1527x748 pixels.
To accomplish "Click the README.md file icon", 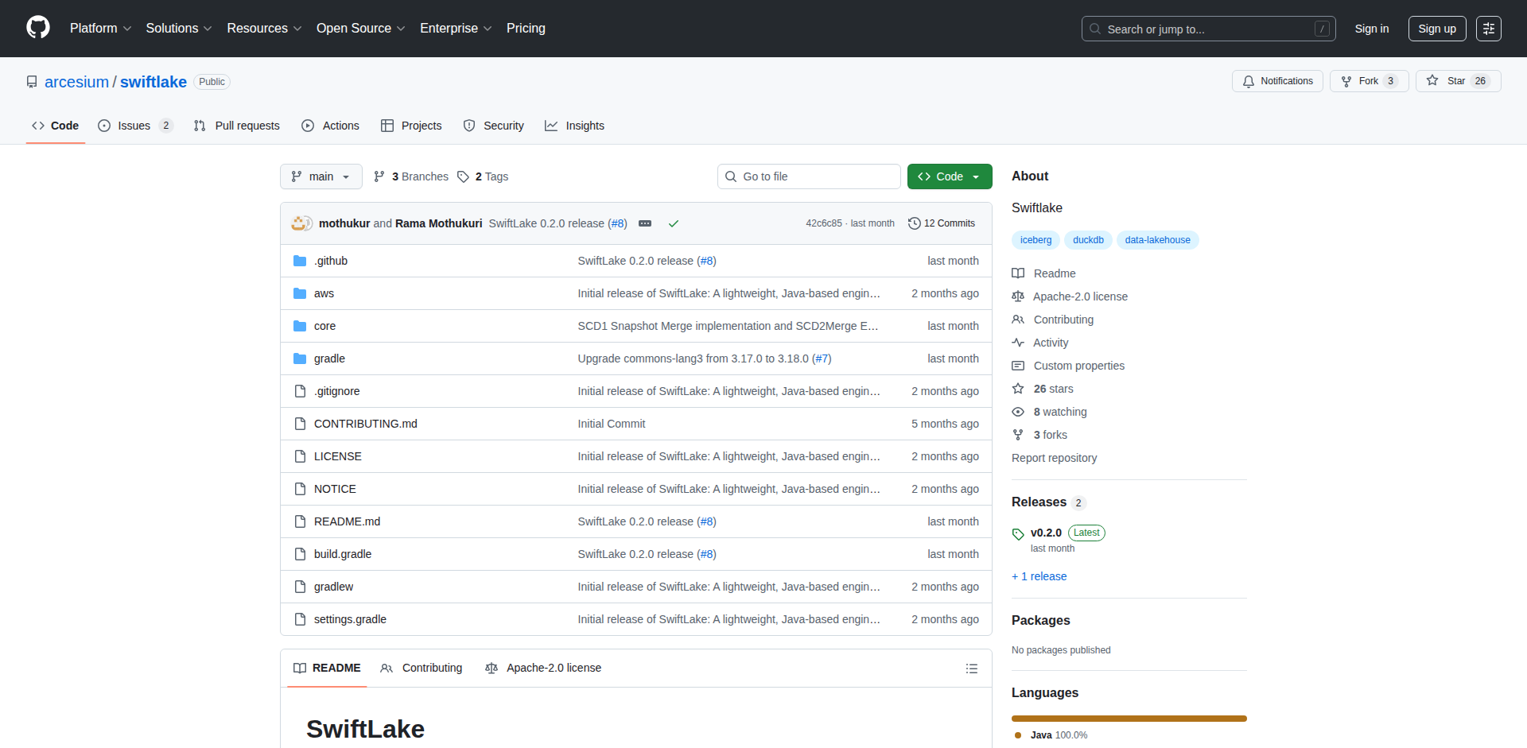I will [300, 521].
